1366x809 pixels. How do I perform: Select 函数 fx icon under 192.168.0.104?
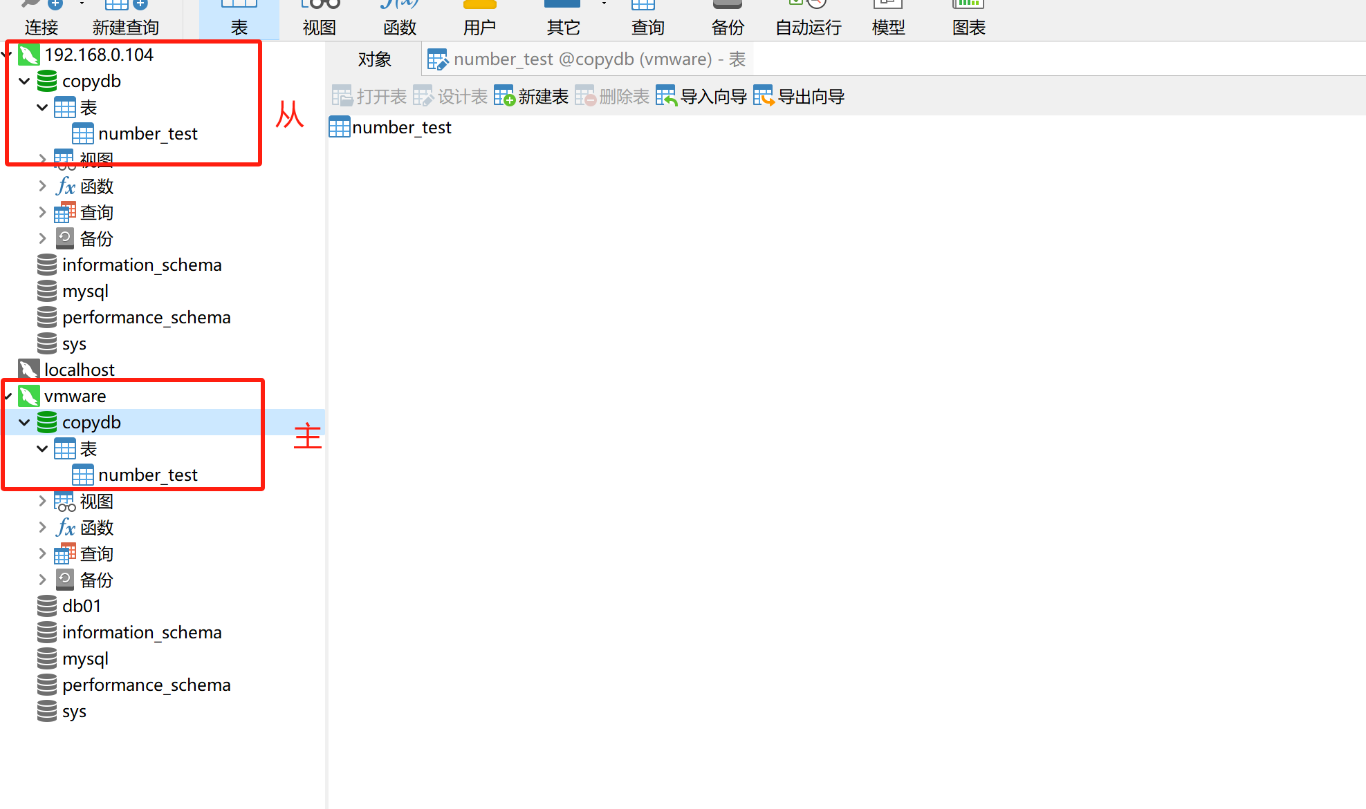coord(65,187)
